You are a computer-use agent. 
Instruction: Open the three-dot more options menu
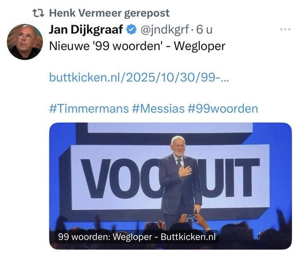pos(285,29)
